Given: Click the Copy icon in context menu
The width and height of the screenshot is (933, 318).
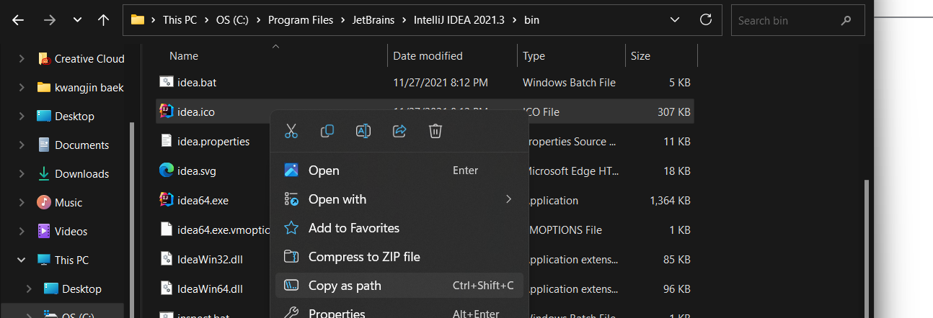Looking at the screenshot, I should [327, 131].
